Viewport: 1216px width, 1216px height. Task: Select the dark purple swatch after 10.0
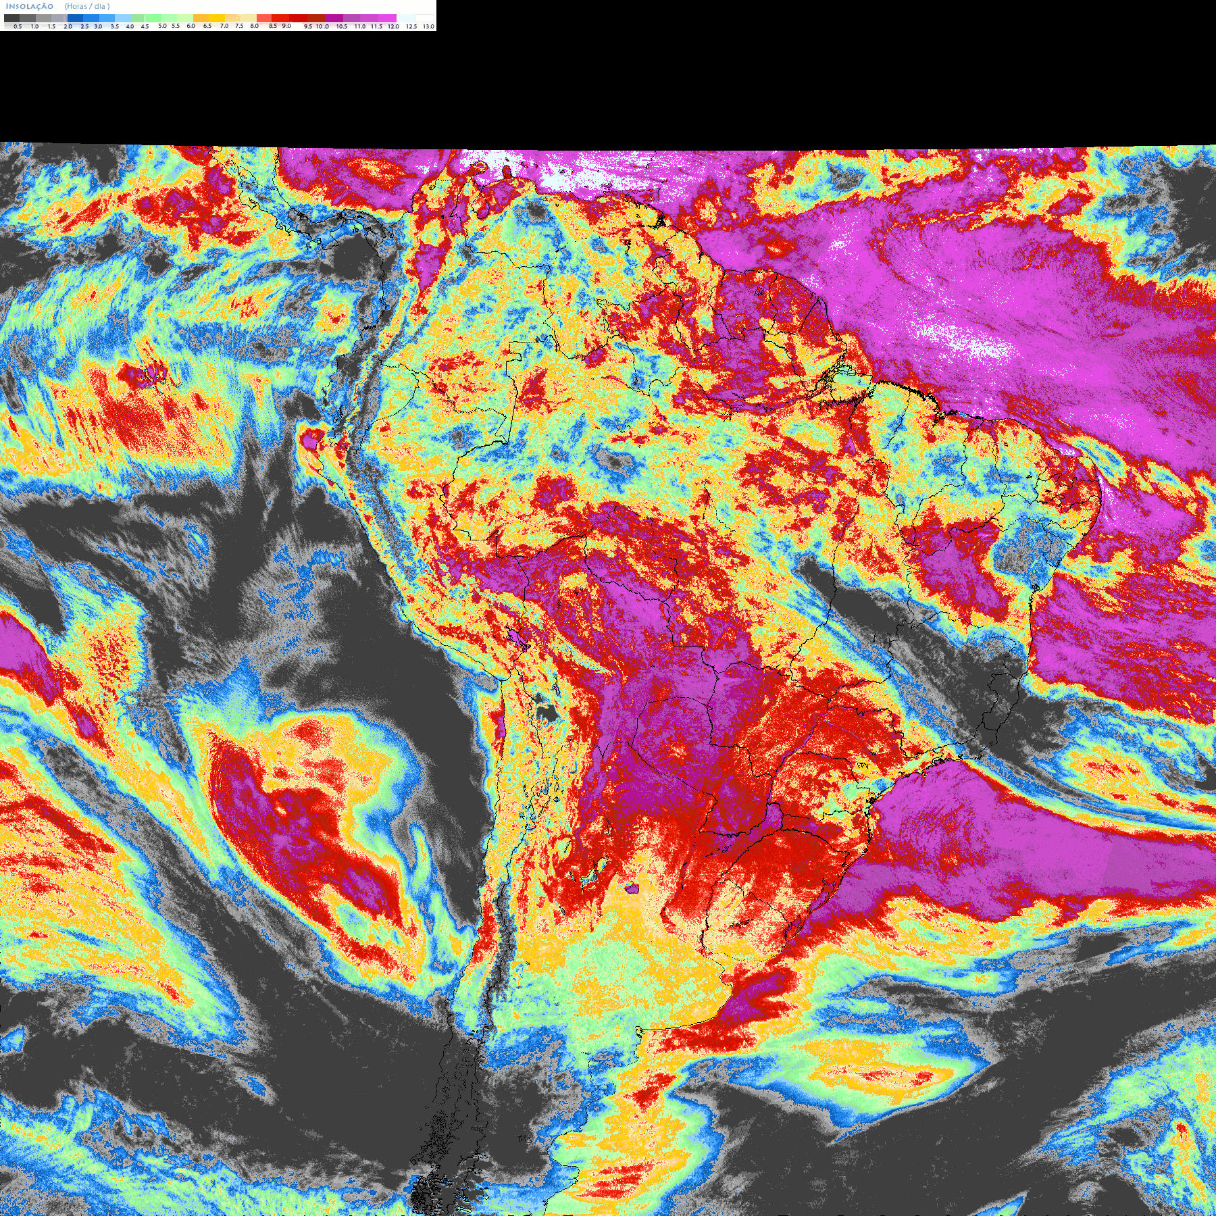pos(334,18)
